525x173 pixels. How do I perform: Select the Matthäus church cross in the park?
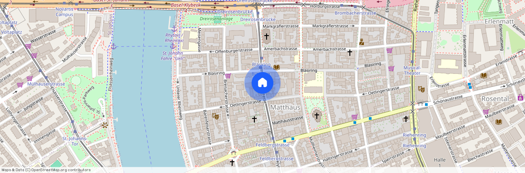pyautogui.click(x=317, y=116)
